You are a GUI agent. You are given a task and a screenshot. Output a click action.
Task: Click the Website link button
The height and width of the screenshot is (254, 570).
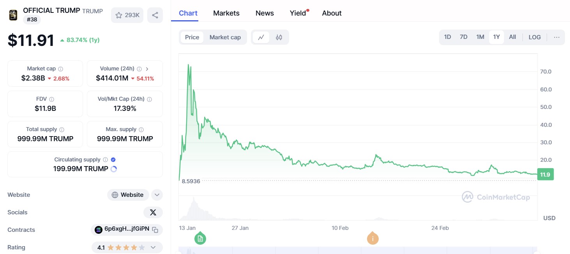tap(128, 195)
